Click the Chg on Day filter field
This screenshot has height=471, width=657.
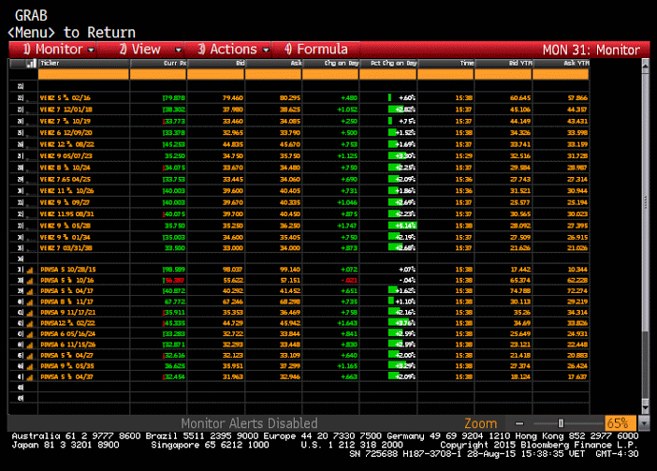330,75
